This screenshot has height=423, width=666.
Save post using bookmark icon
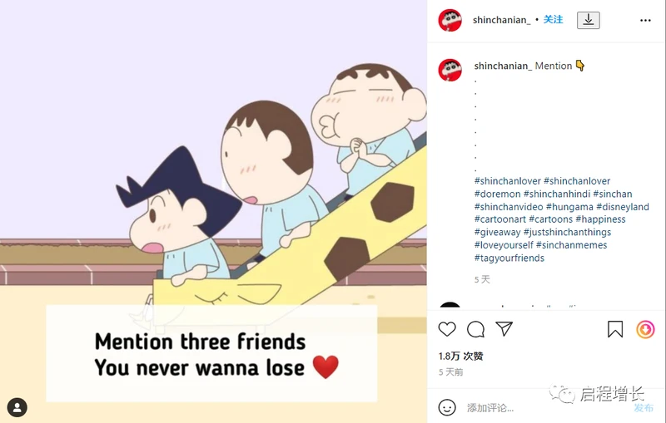click(x=615, y=329)
